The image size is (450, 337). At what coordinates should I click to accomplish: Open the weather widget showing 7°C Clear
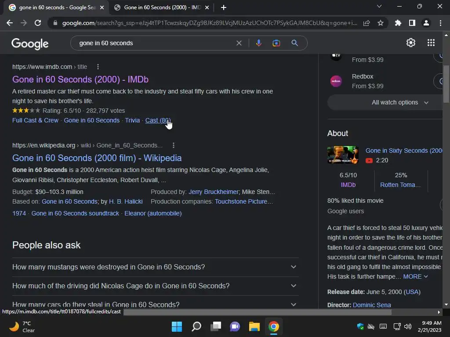tap(22, 326)
